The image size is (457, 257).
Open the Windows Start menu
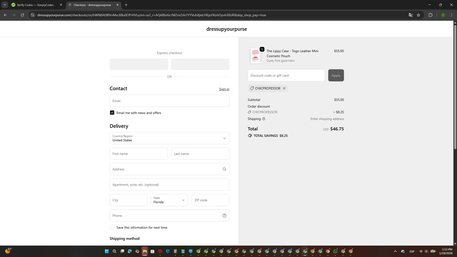[x=107, y=251]
